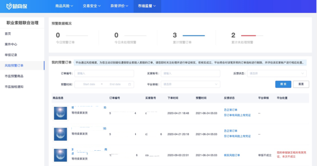Click the 平台处置 column header
This screenshot has height=166, width=317.
(282, 98)
